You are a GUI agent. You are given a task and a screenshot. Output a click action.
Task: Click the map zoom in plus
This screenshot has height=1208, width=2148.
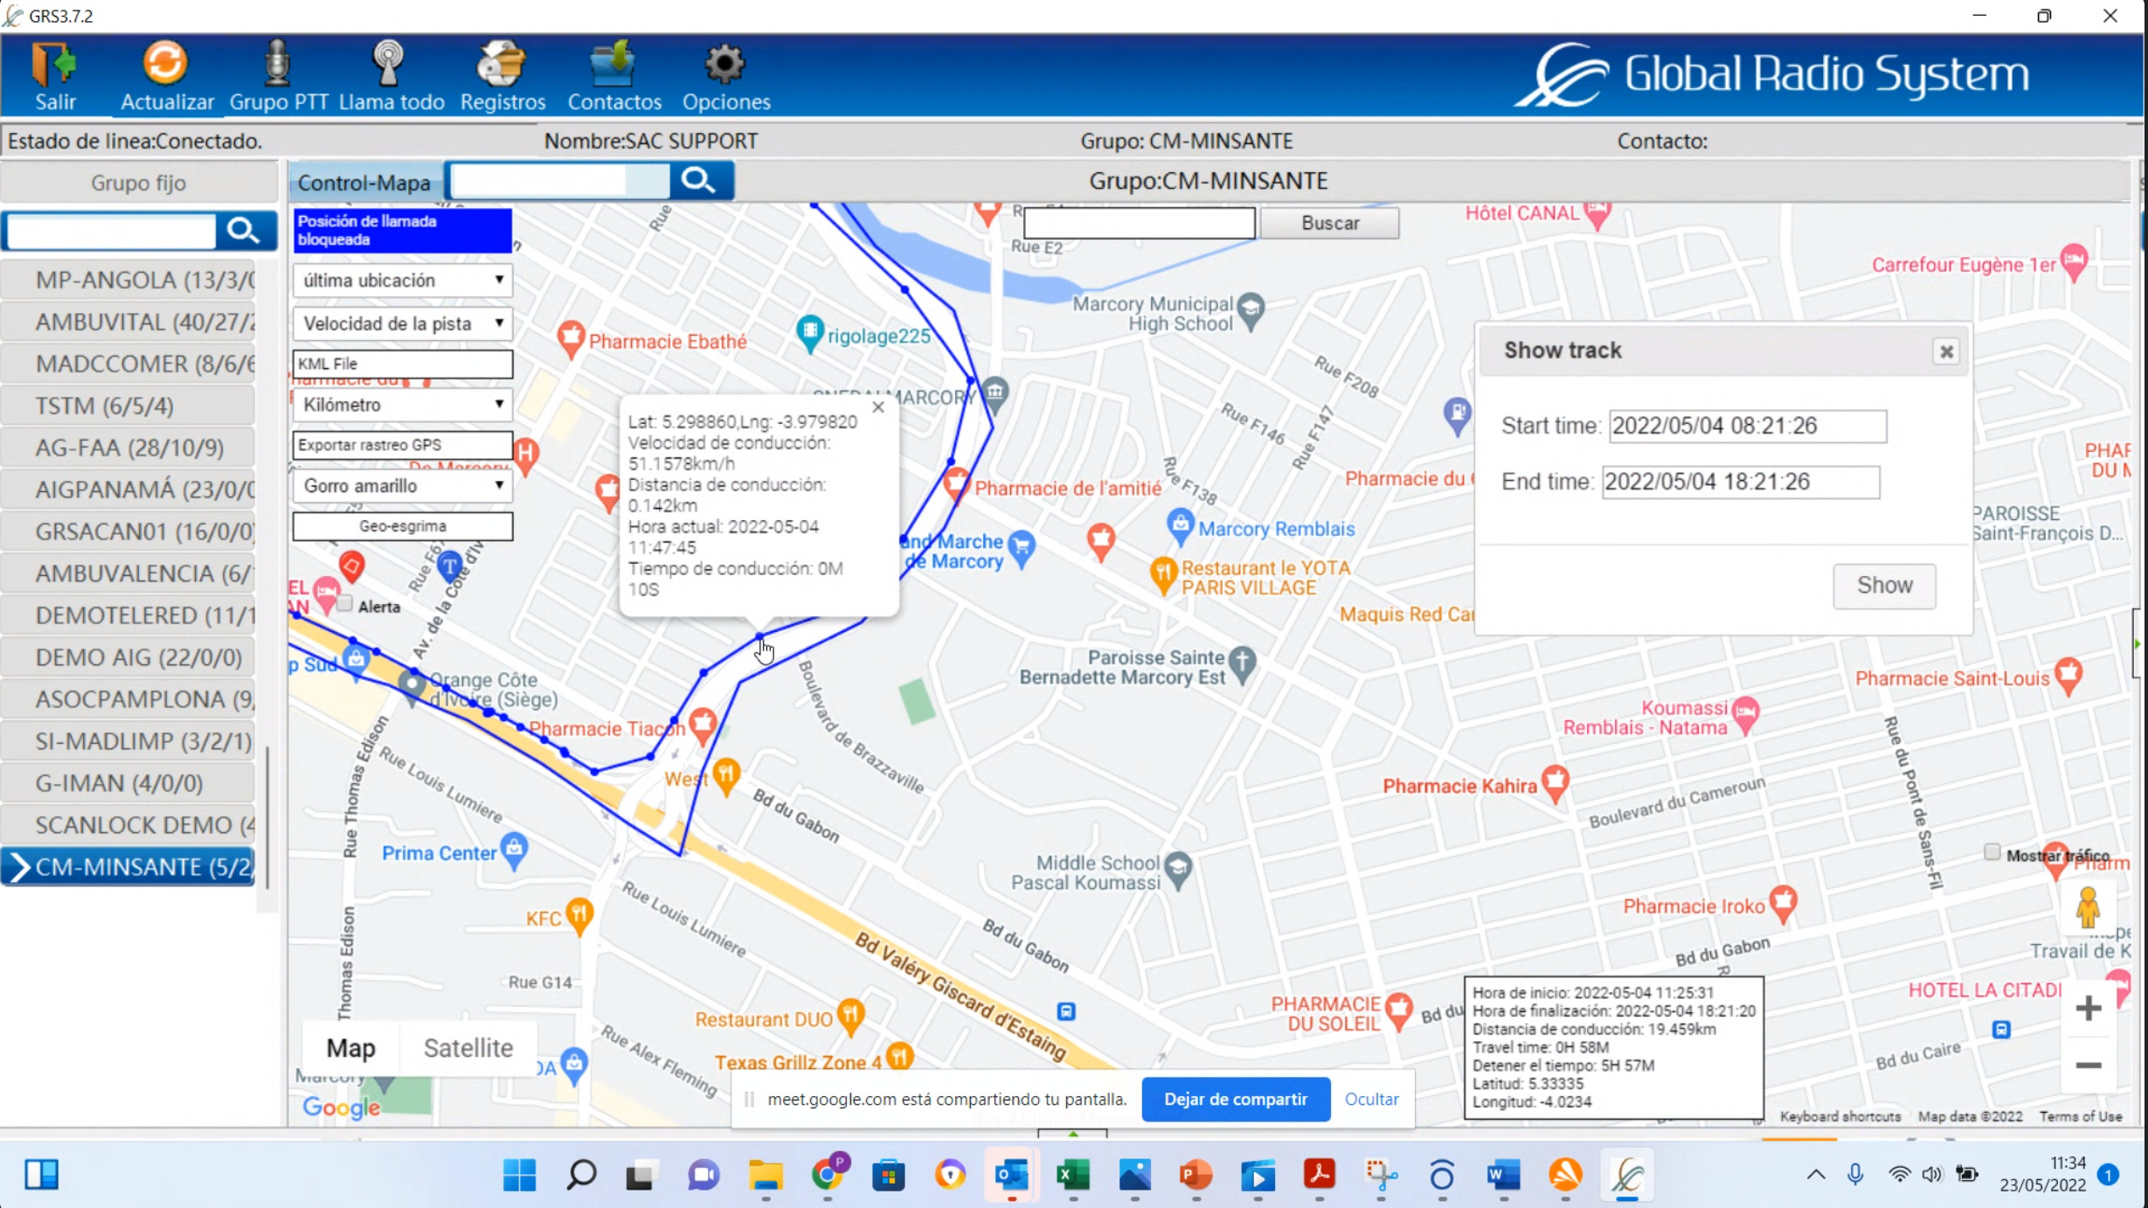tap(2089, 1008)
